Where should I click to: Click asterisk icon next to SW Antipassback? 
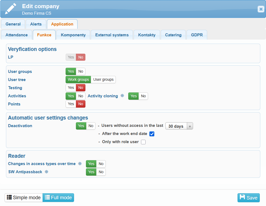tap(46, 172)
